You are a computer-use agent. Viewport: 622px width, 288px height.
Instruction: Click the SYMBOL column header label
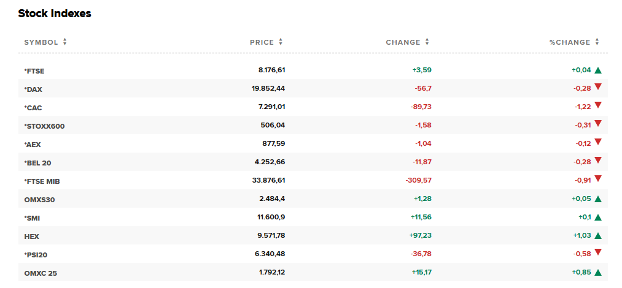point(41,42)
